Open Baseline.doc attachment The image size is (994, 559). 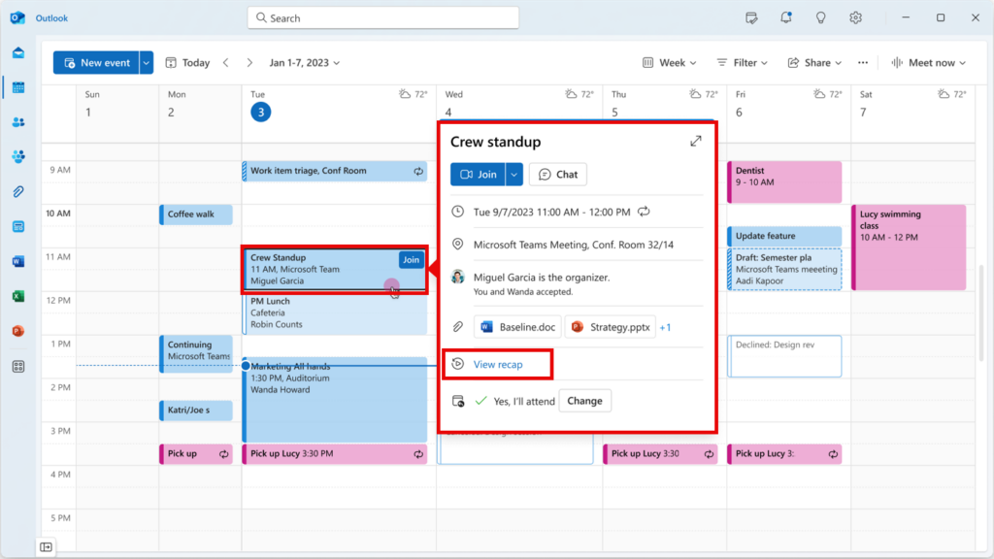coord(517,327)
